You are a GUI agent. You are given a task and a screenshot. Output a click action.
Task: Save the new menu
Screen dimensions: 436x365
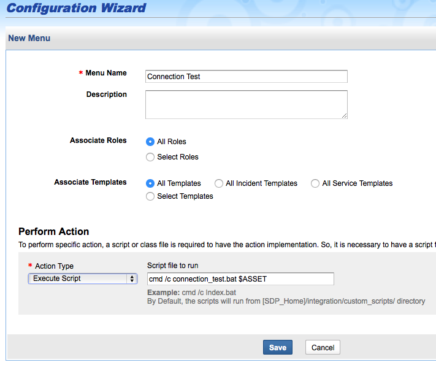[x=278, y=347]
